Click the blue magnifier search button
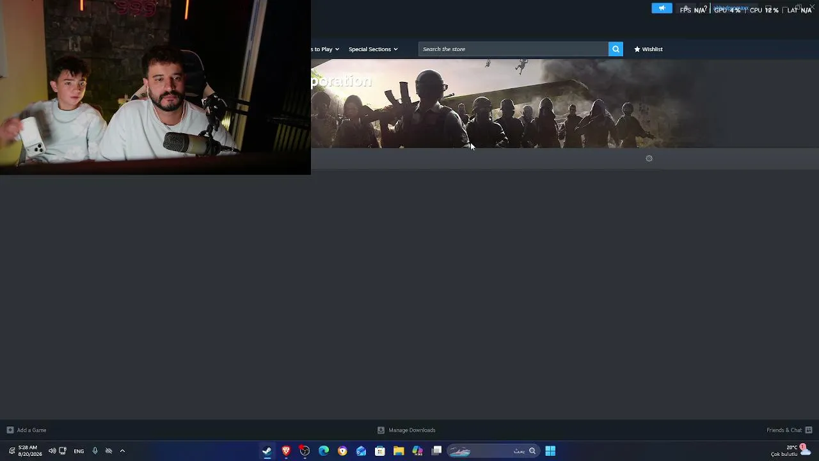 tap(616, 49)
